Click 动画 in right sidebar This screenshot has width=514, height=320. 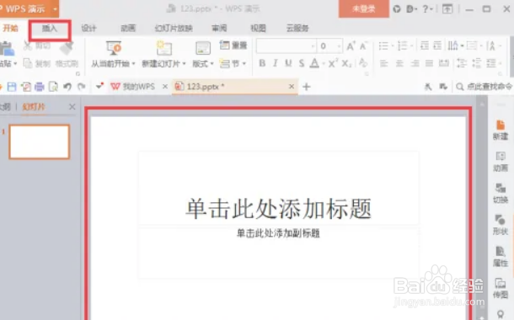(501, 162)
